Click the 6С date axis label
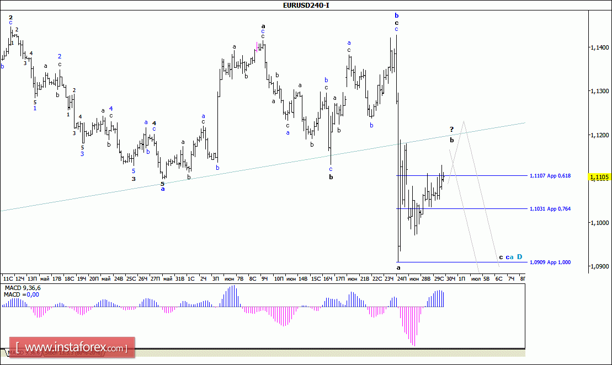Screen dimensions: 612x365 [x=499, y=279]
